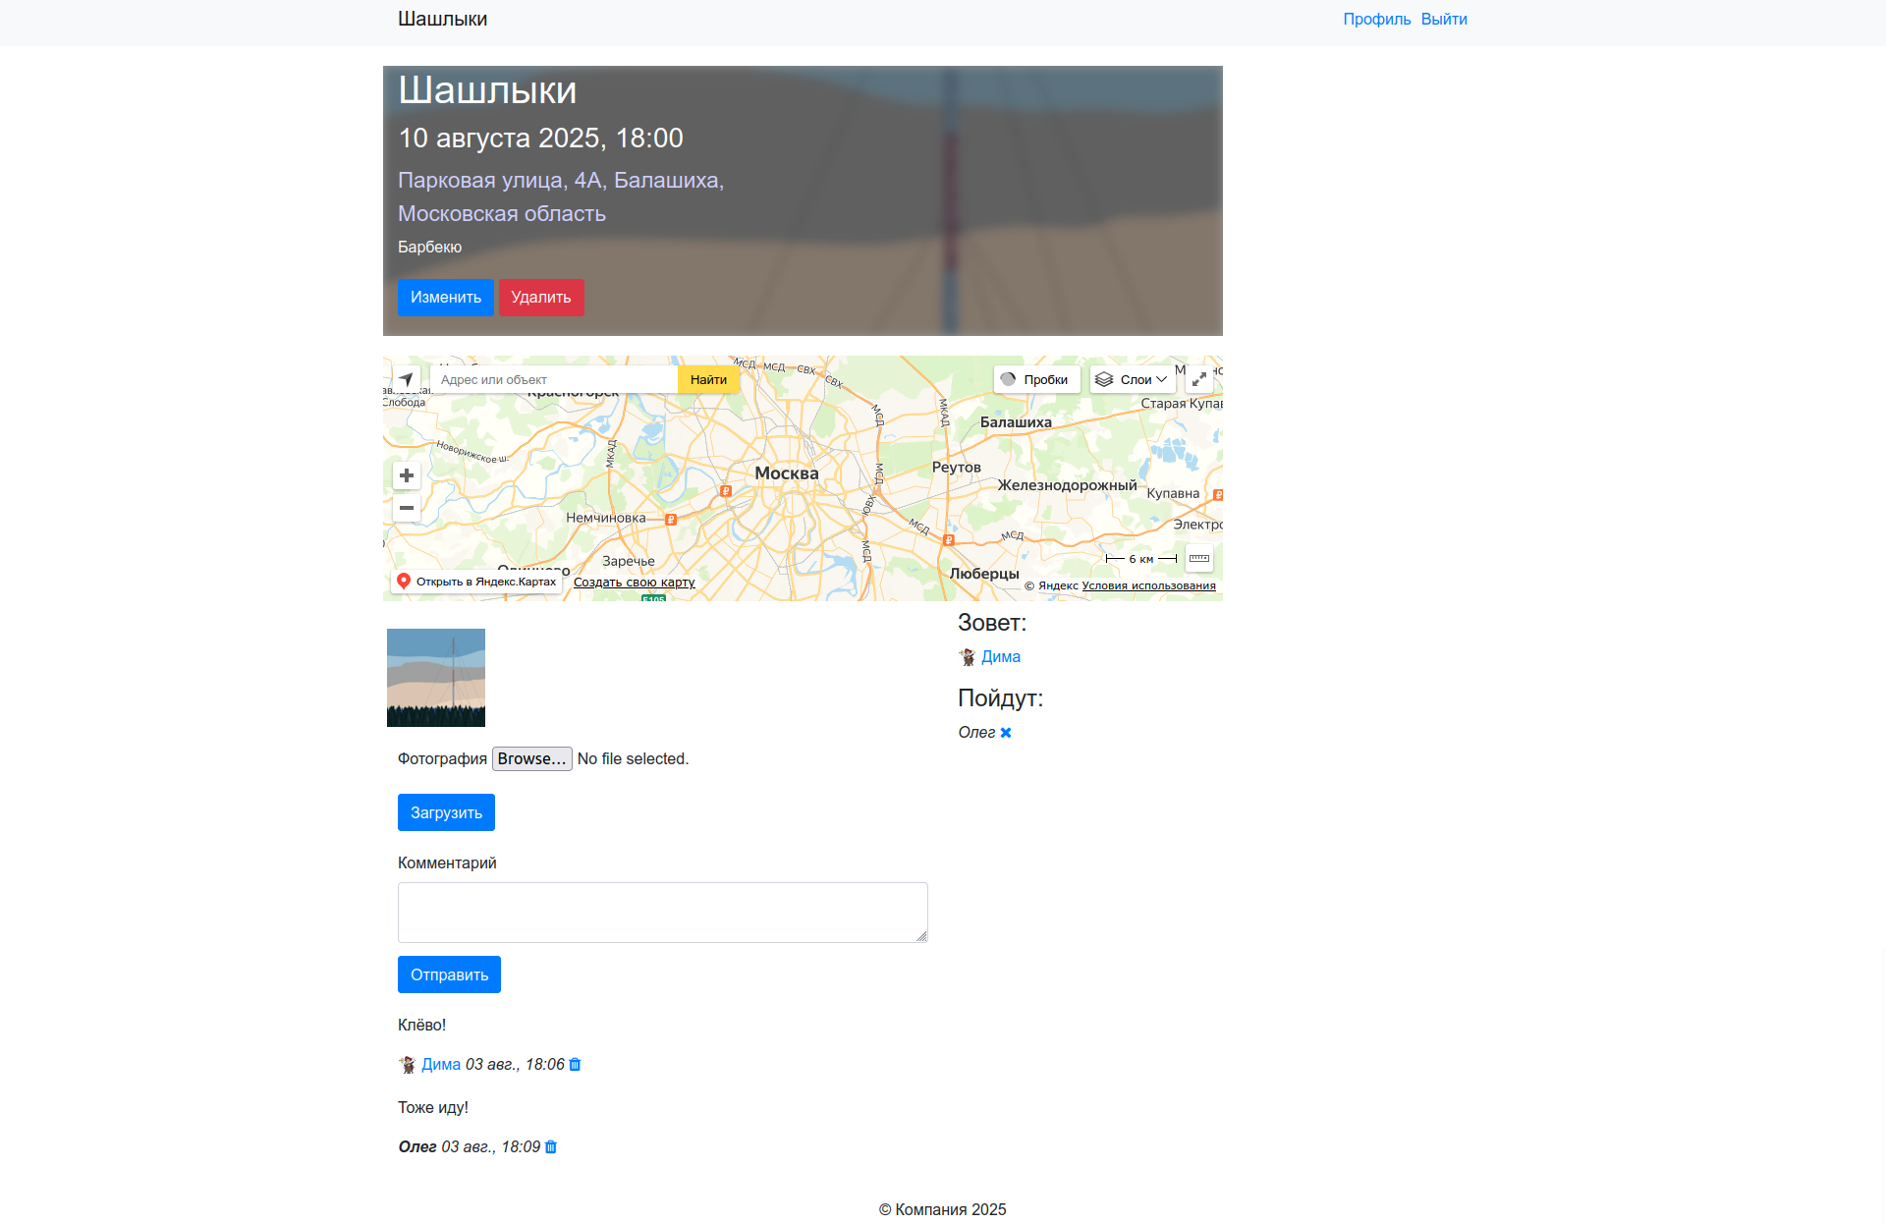
Task: Open Открыть в Яндекс.Картах link
Action: click(x=477, y=582)
